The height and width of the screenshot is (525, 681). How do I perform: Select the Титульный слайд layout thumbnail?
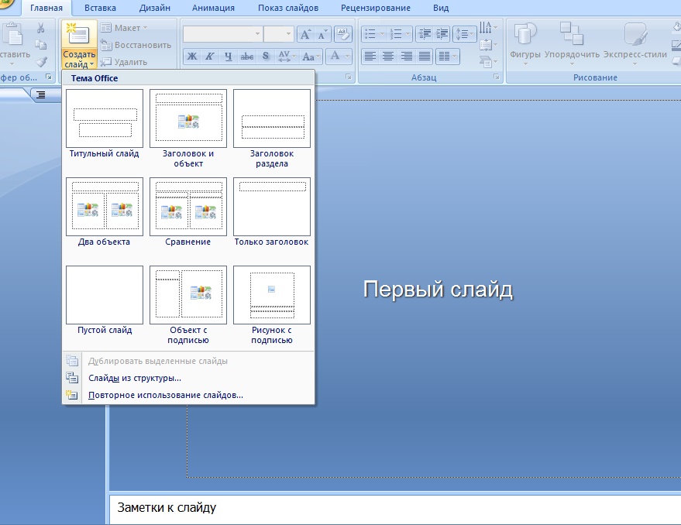click(105, 118)
